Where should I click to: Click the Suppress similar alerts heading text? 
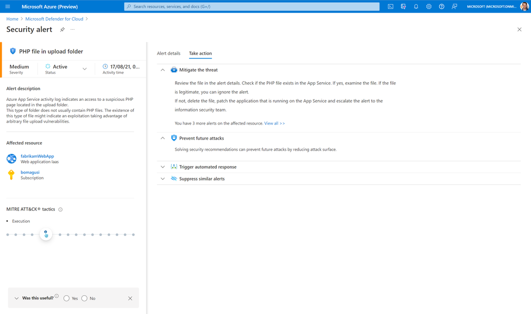[x=202, y=179]
